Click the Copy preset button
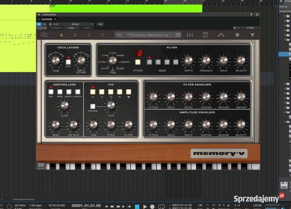 72,28
